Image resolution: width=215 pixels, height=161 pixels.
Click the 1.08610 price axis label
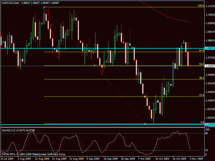point(210,41)
